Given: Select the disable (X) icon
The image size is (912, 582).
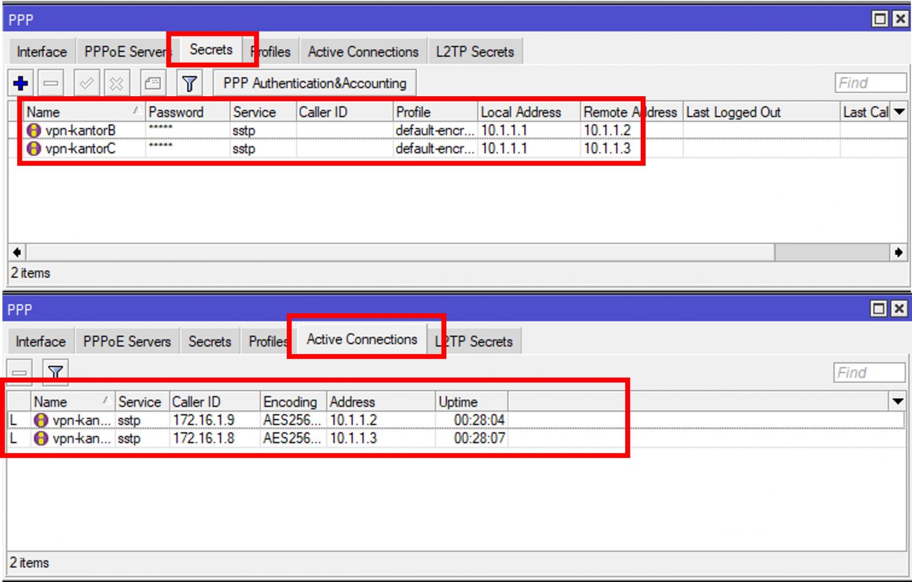Looking at the screenshot, I should coord(116,83).
